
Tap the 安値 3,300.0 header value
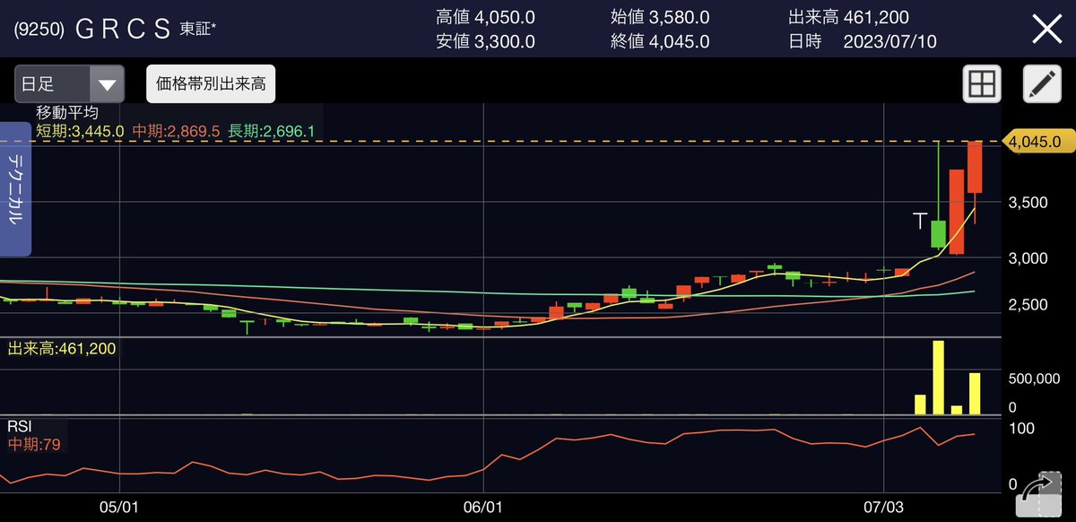(485, 41)
